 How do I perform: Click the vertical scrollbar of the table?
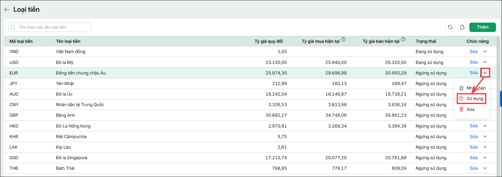point(498,105)
